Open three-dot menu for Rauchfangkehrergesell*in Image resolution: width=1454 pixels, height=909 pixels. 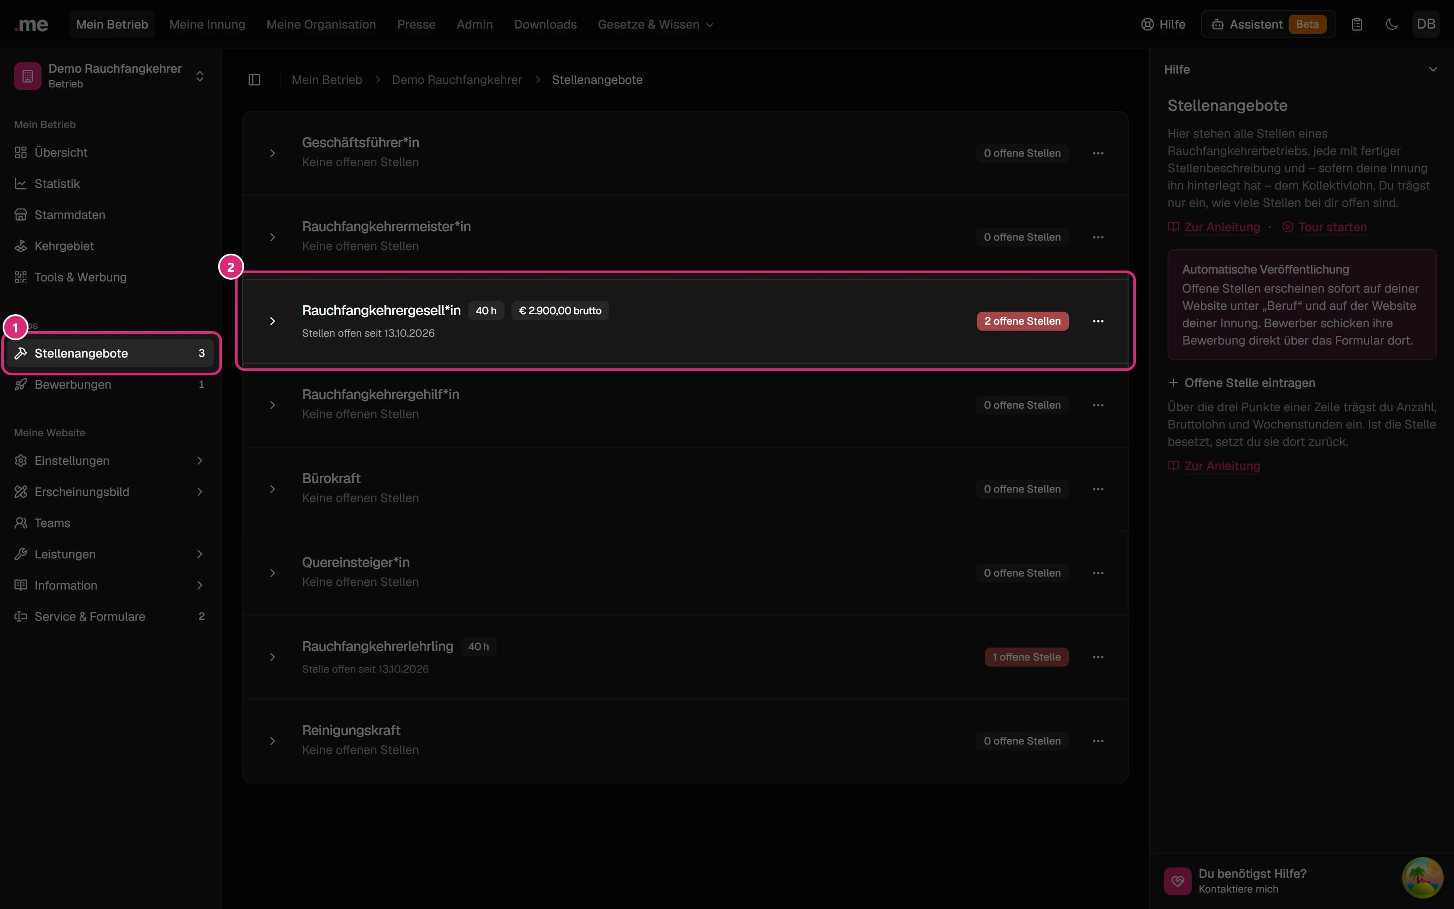point(1098,321)
